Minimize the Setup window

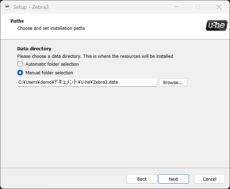[x=177, y=7]
